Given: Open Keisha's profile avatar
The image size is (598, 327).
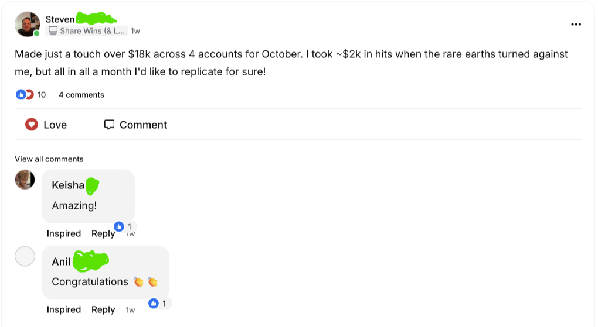Looking at the screenshot, I should (25, 180).
